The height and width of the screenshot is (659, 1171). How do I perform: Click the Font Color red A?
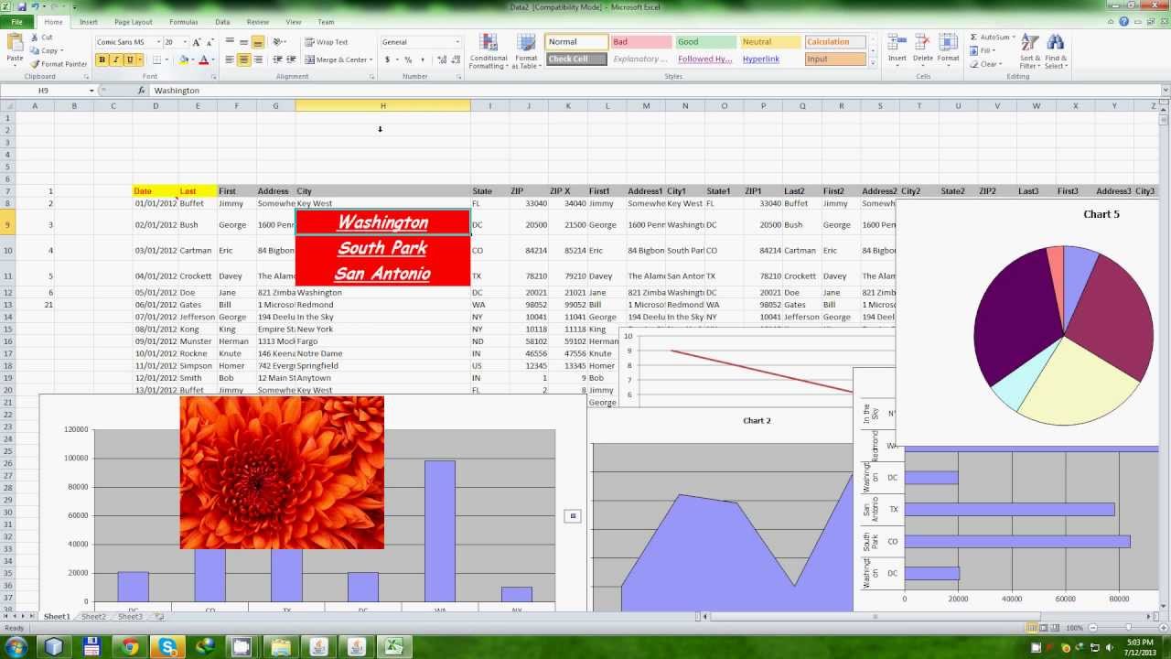[202, 59]
